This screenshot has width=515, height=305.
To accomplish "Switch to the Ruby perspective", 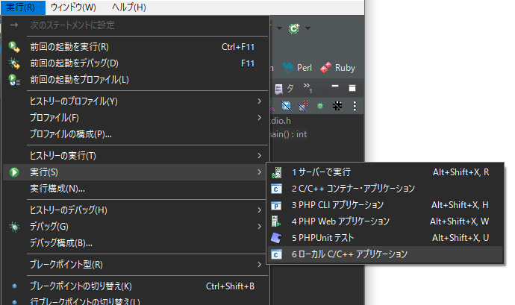I will tap(337, 67).
